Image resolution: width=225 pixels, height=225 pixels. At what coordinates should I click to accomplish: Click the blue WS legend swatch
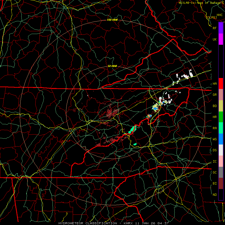coord(221,139)
